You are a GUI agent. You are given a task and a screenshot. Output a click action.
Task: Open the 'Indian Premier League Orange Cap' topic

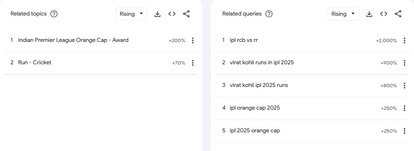click(73, 40)
